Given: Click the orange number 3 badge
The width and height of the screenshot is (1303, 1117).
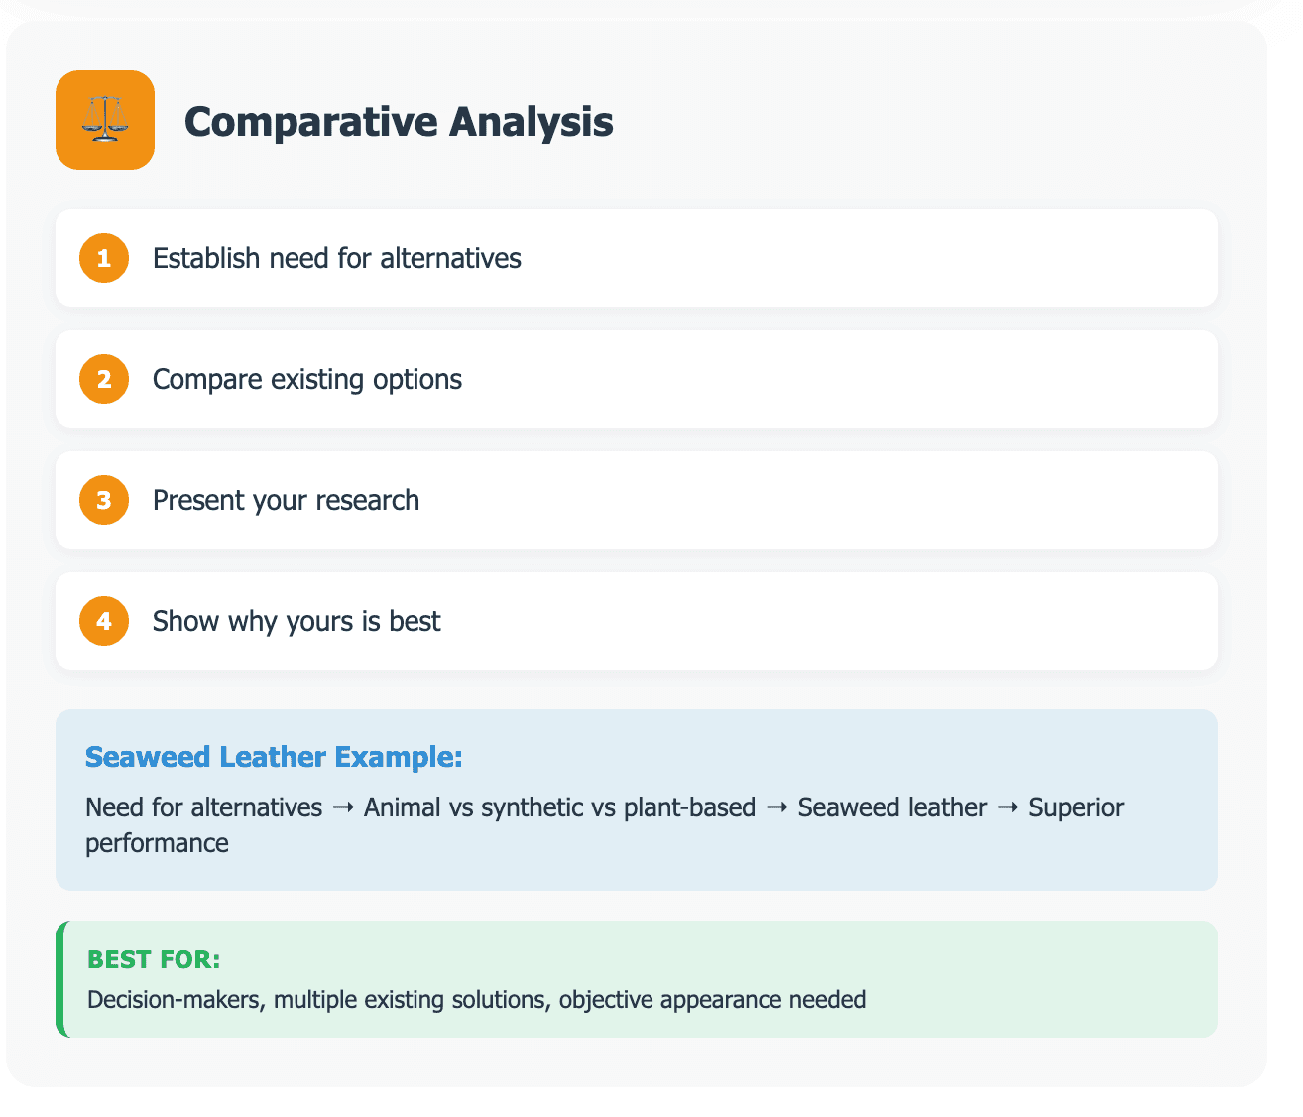Looking at the screenshot, I should [104, 500].
